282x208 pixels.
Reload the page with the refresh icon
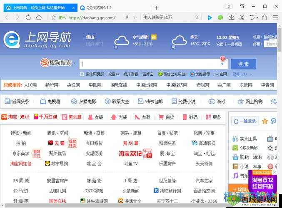[28, 17]
